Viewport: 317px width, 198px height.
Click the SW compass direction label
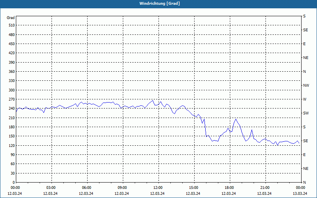(x=306, y=113)
